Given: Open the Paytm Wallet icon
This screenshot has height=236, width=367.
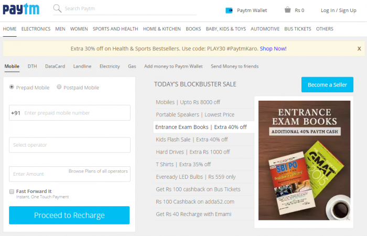Looking at the screenshot, I should click(x=229, y=10).
